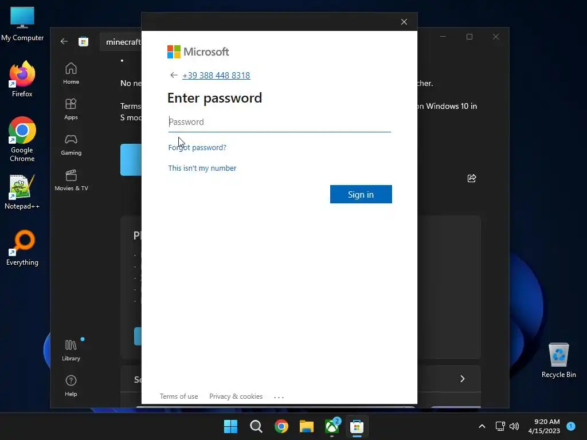Click the Microsoft logo in dialog
Image resolution: width=587 pixels, height=440 pixels.
(x=198, y=52)
